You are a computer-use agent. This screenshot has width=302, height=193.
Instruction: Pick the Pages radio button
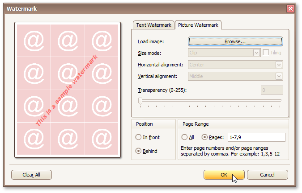point(204,137)
